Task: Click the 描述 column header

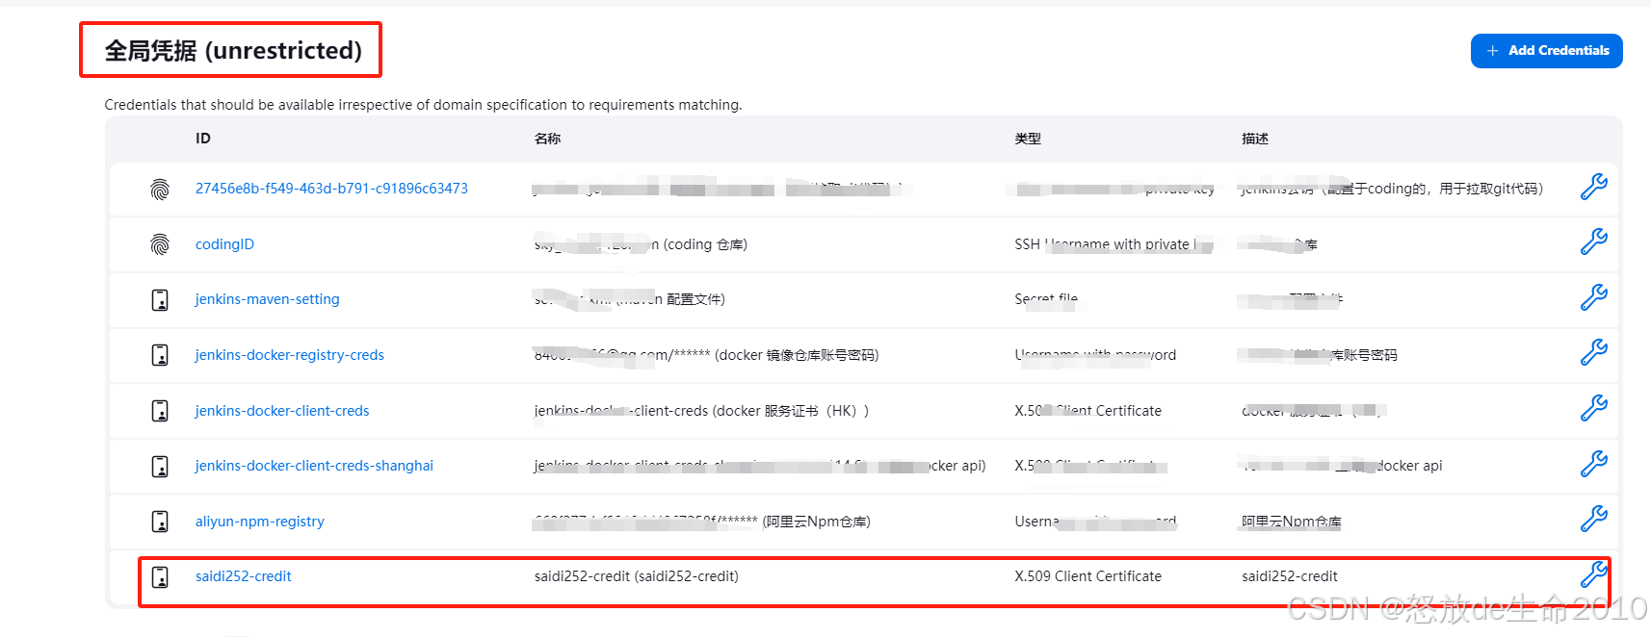Action: 1255,139
